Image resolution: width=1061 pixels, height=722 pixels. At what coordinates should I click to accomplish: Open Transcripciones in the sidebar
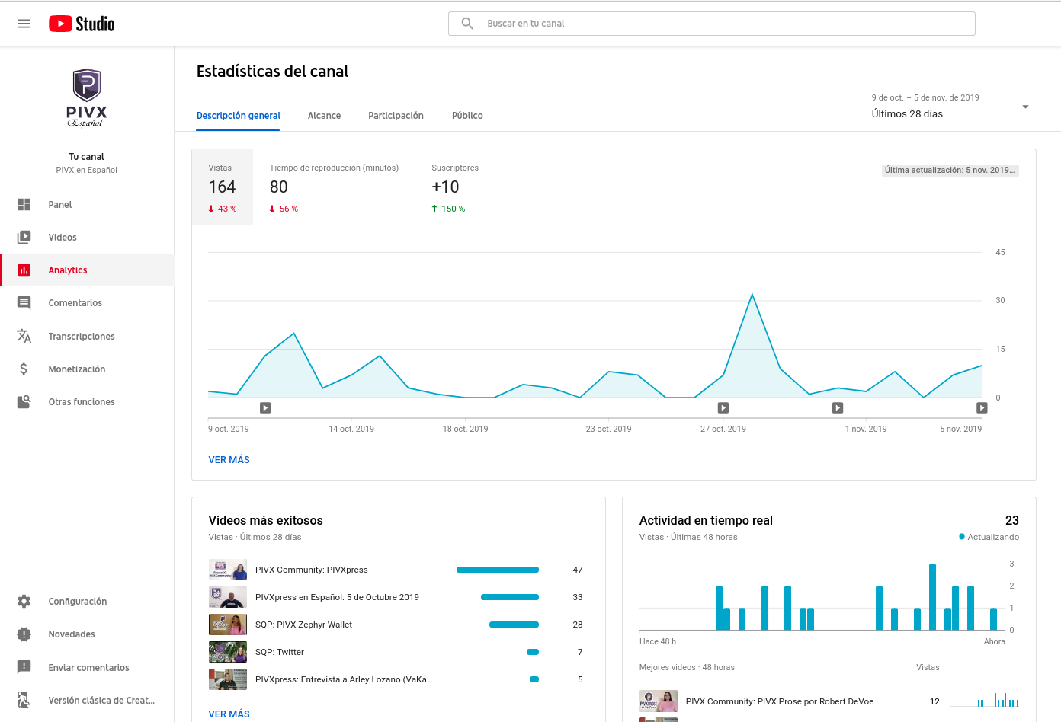87,336
